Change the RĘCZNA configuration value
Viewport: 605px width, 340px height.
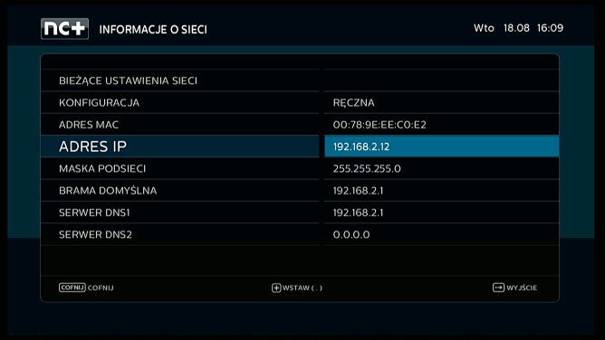[441, 102]
